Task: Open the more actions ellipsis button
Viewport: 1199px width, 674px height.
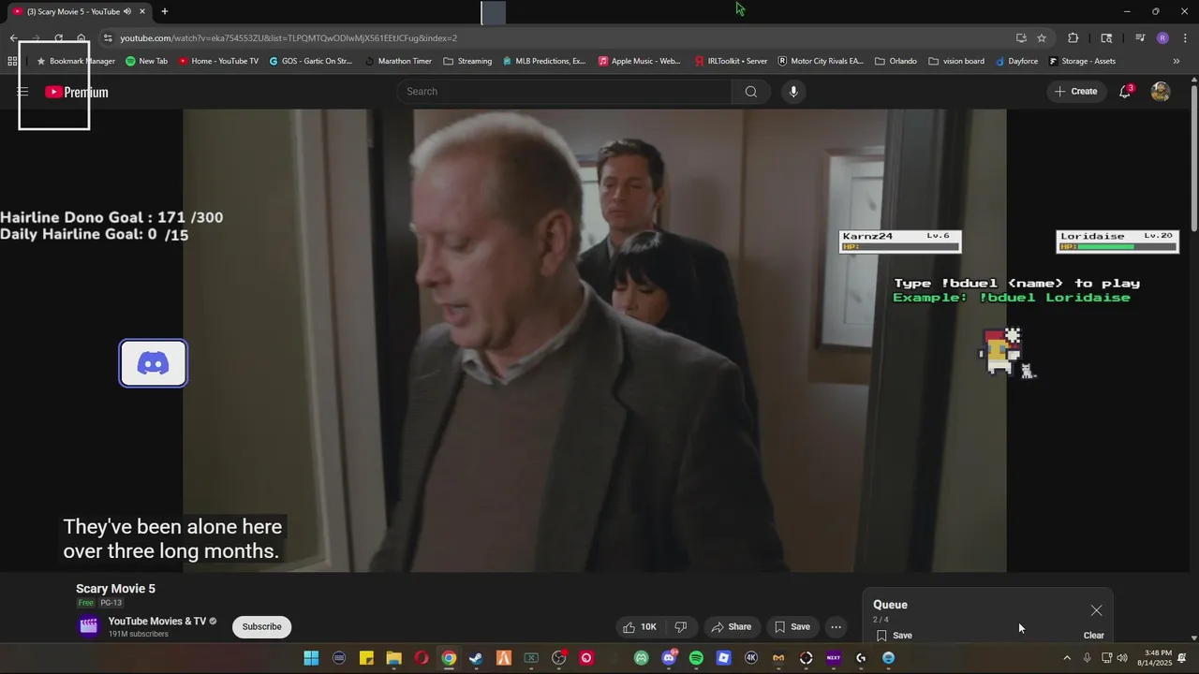Action: tap(836, 627)
